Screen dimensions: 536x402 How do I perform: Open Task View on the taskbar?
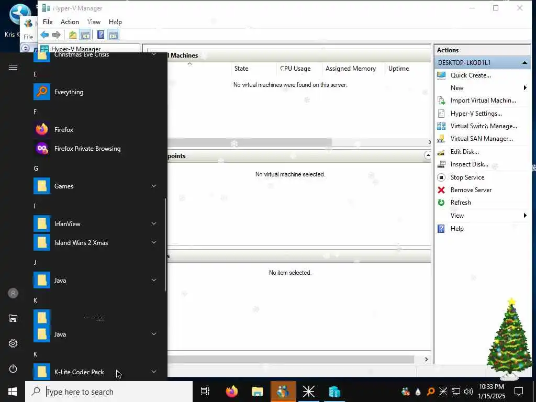pyautogui.click(x=205, y=392)
